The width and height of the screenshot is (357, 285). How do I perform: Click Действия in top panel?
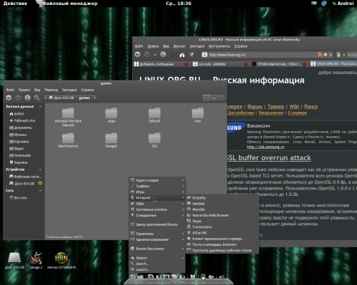tap(15, 4)
